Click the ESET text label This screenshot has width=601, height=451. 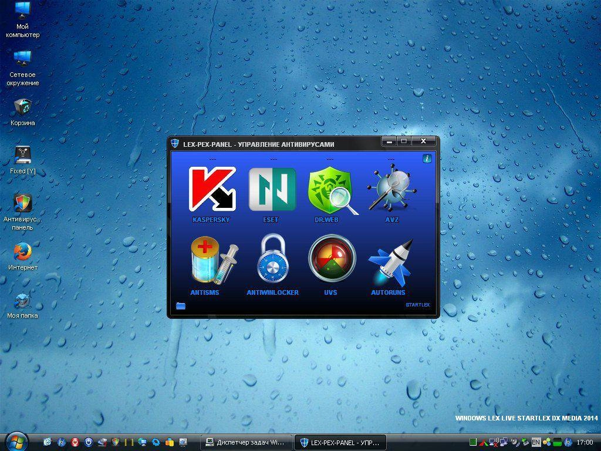pyautogui.click(x=271, y=220)
